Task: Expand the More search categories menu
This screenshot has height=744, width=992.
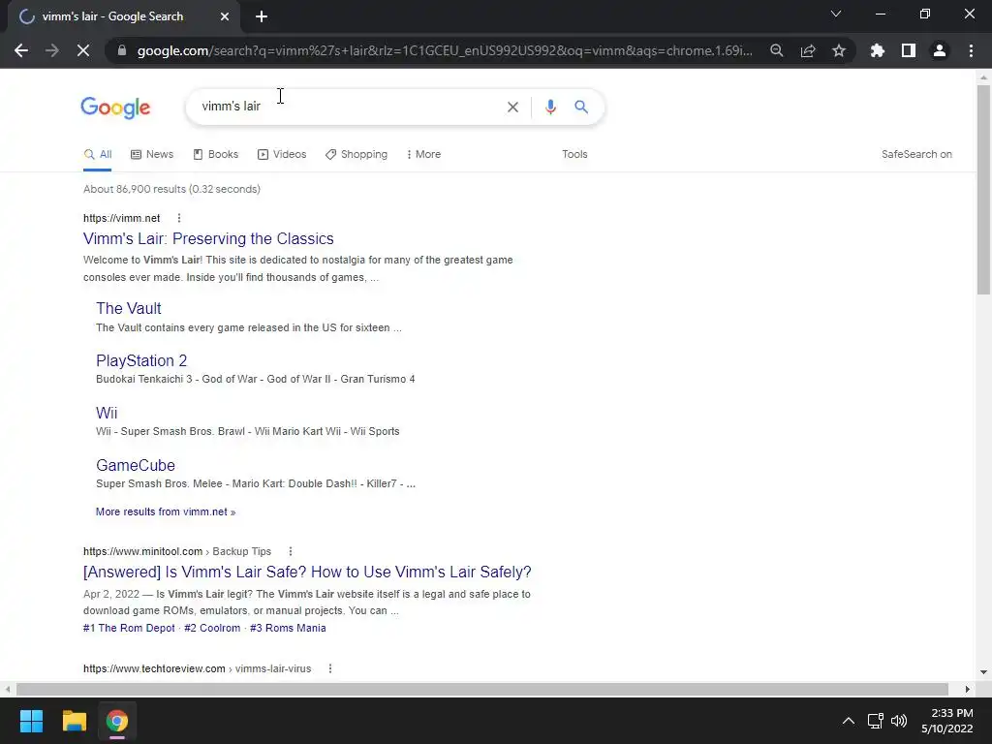Action: [424, 154]
